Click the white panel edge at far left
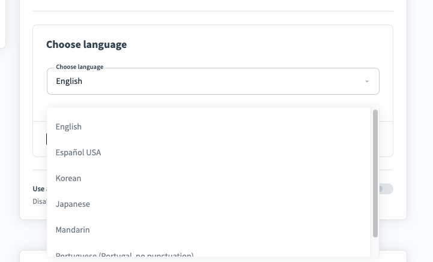The image size is (433, 262). [x=2, y=24]
